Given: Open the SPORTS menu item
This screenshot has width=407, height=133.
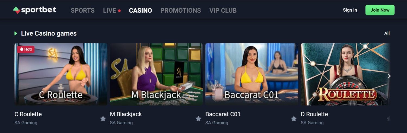Looking at the screenshot, I should click(83, 11).
